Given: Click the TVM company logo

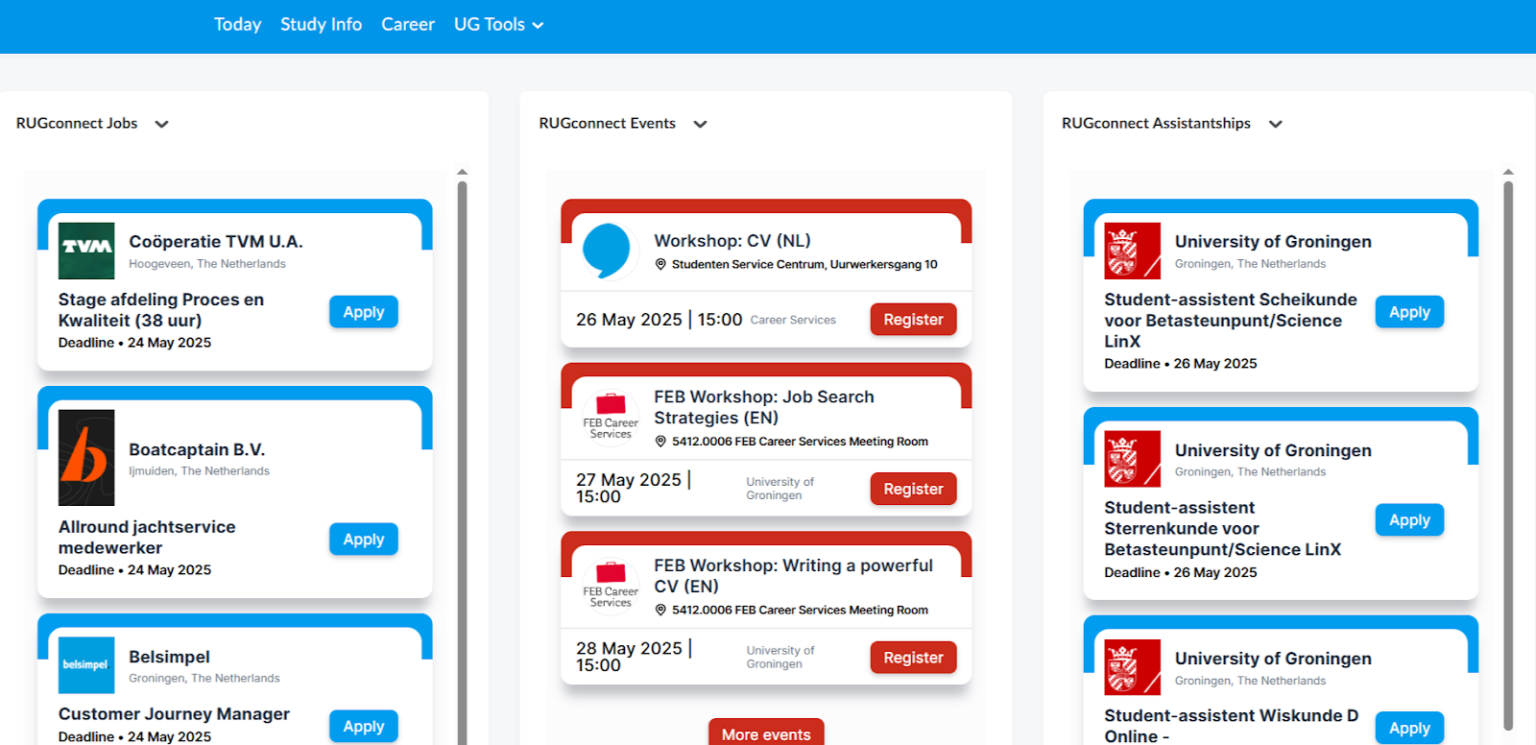Looking at the screenshot, I should tap(86, 251).
